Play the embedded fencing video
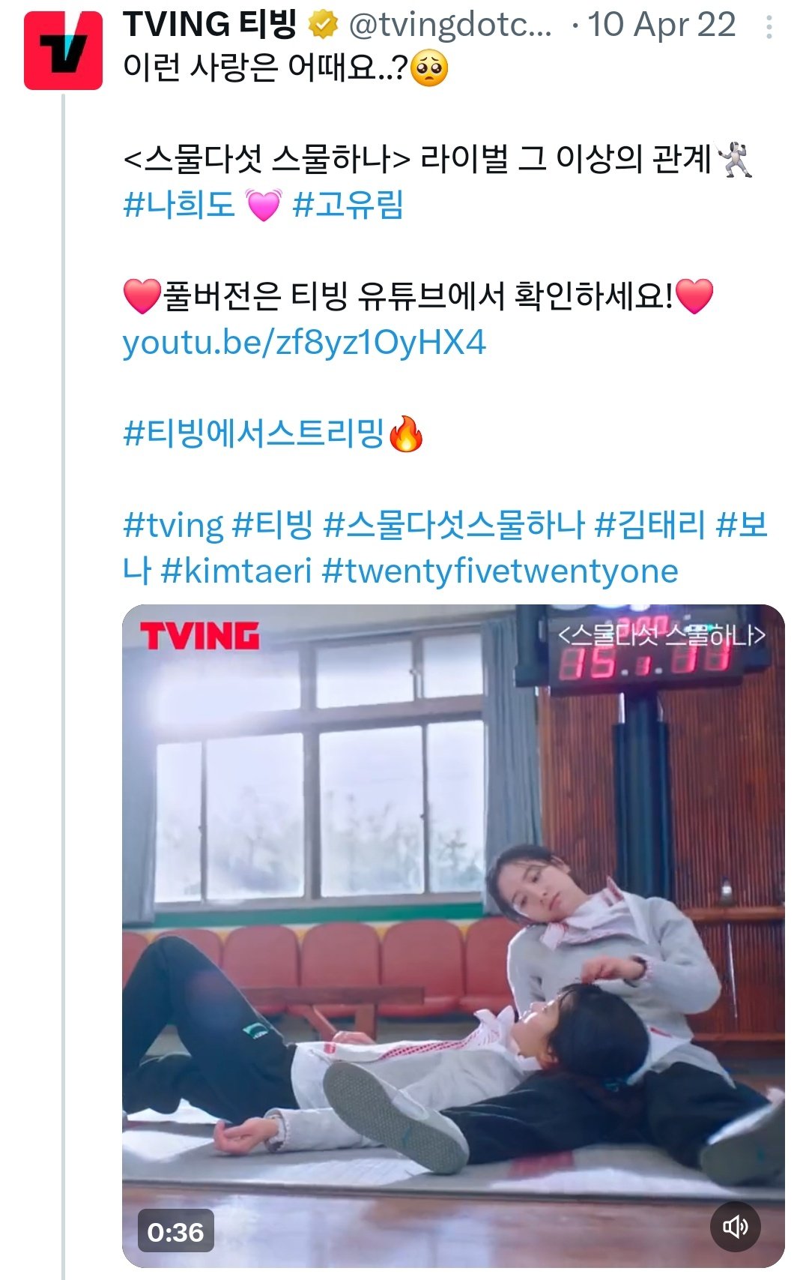809x1280 pixels. (x=453, y=936)
